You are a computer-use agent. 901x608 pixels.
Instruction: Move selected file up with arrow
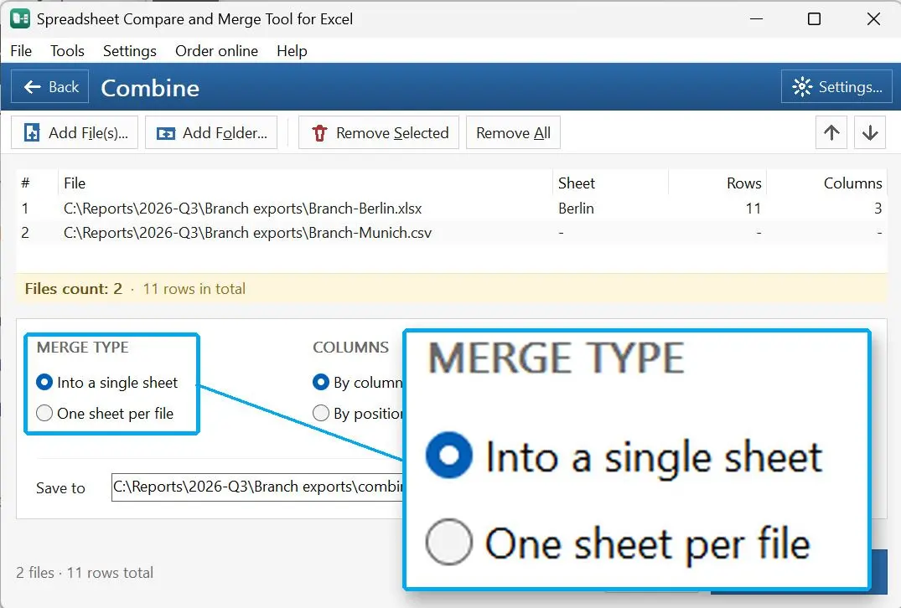pyautogui.click(x=831, y=132)
